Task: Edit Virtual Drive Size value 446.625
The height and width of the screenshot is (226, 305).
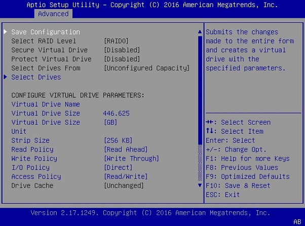Action: pos(116,114)
